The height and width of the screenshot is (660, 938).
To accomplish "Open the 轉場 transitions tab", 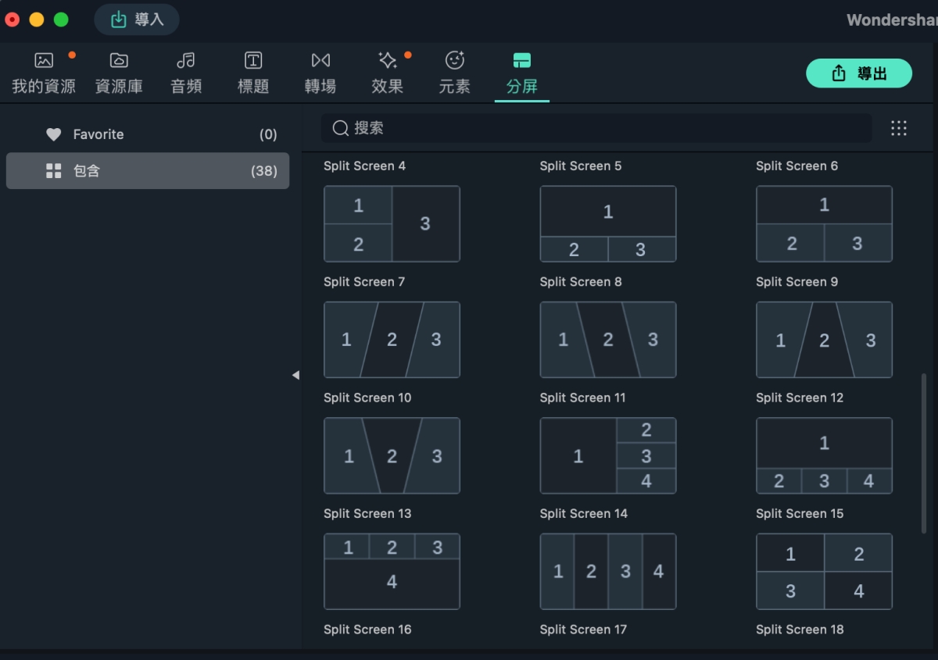I will point(320,73).
